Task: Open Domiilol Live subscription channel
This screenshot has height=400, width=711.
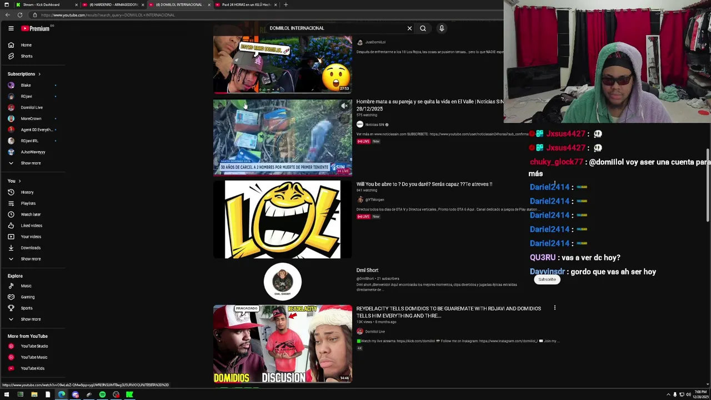Action: pyautogui.click(x=32, y=108)
